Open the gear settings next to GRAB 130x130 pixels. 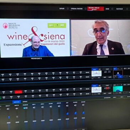(112, 9)
